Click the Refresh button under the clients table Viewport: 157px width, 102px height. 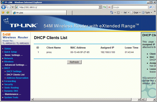(74, 62)
